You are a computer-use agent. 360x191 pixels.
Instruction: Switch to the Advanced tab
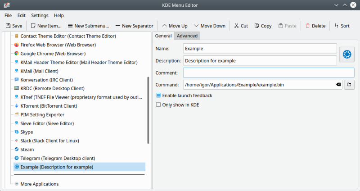point(187,36)
